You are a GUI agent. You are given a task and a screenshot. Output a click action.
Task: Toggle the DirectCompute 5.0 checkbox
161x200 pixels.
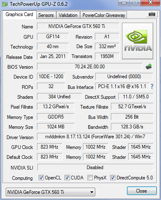(113, 178)
